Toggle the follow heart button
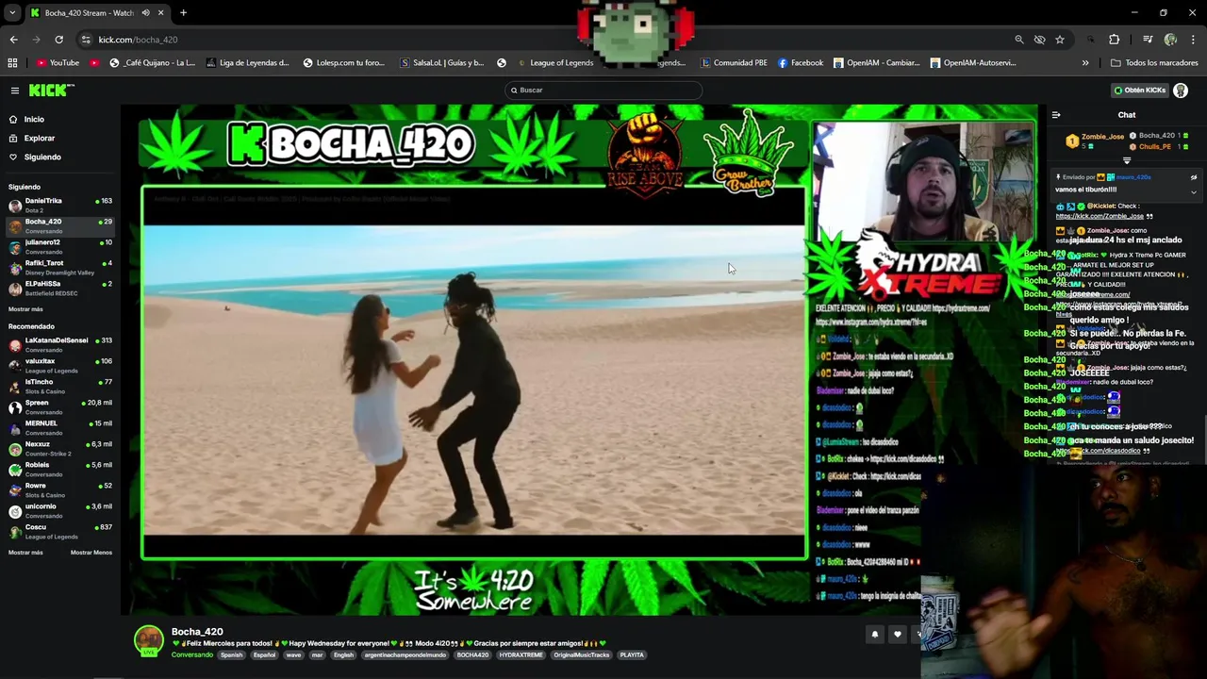Screen dimensions: 1207x679 [x=898, y=635]
